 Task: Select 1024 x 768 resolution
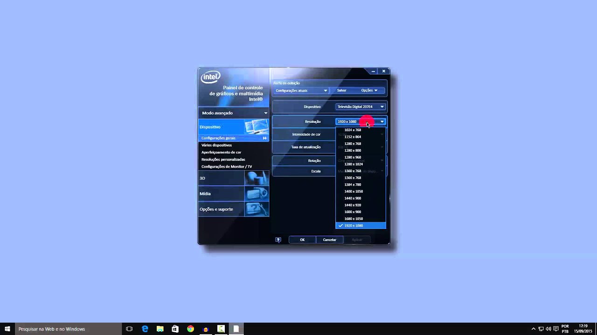click(361, 130)
